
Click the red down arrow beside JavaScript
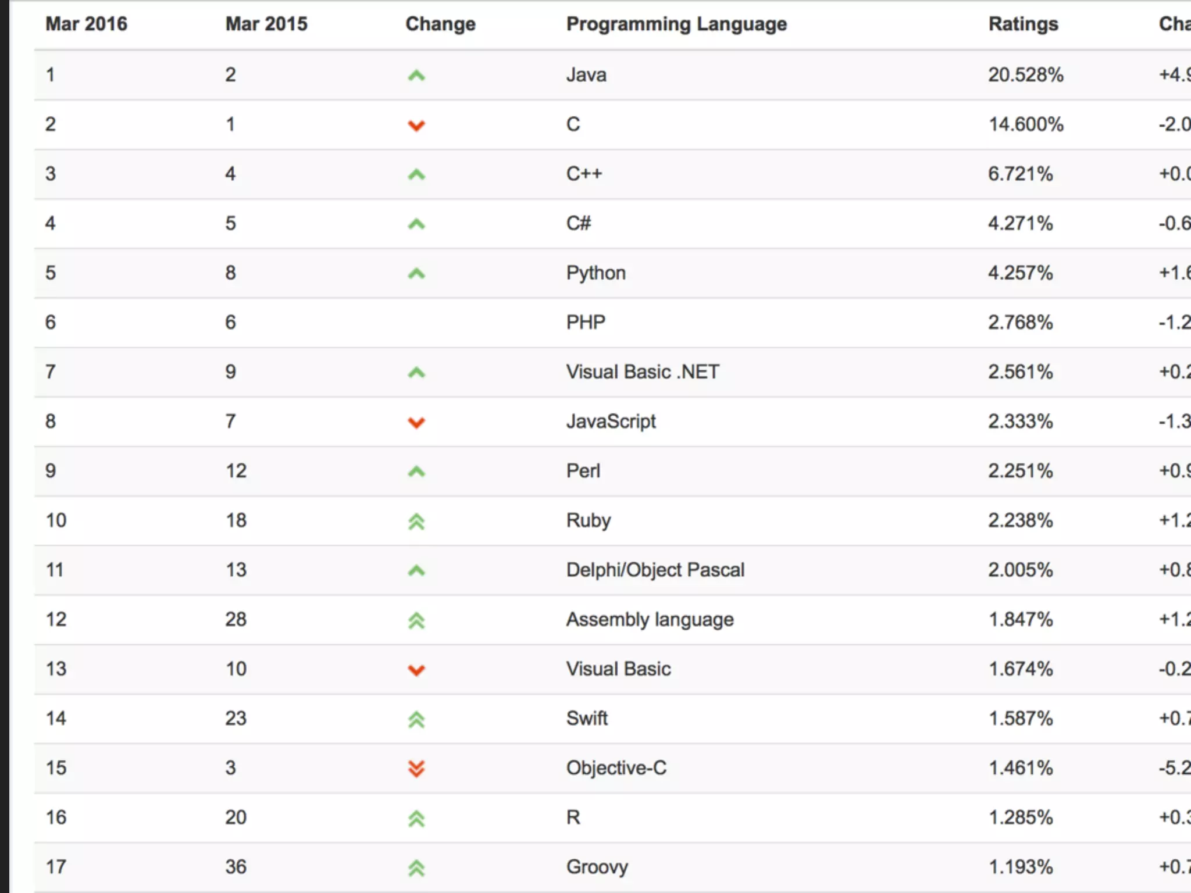click(x=416, y=423)
